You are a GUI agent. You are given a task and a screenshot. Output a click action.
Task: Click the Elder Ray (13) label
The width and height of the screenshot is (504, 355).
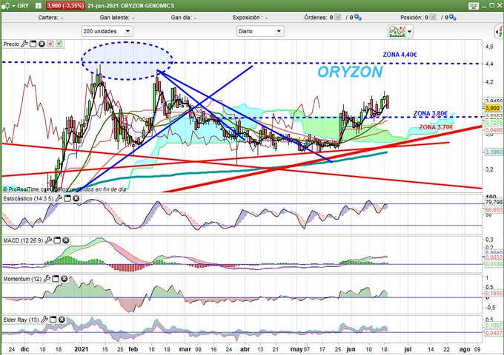click(21, 319)
